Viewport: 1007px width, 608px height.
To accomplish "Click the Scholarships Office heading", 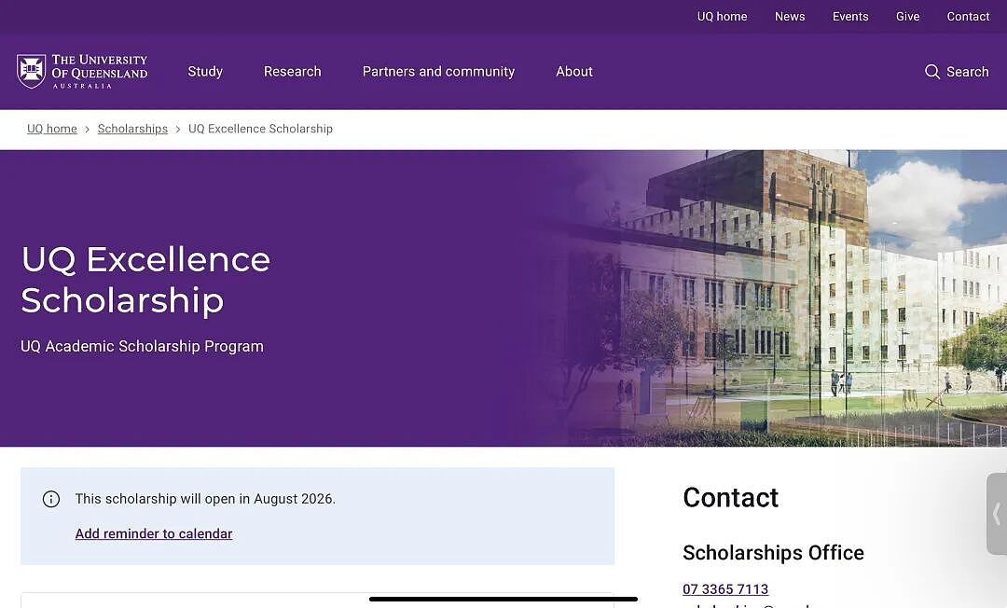I will (773, 553).
